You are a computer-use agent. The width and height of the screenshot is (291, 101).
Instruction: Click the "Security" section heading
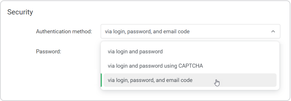[20, 12]
